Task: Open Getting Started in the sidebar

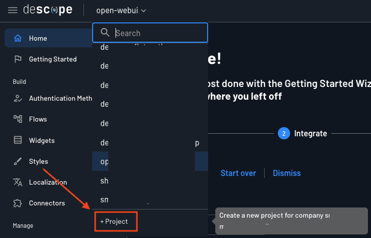Action: 52,59
